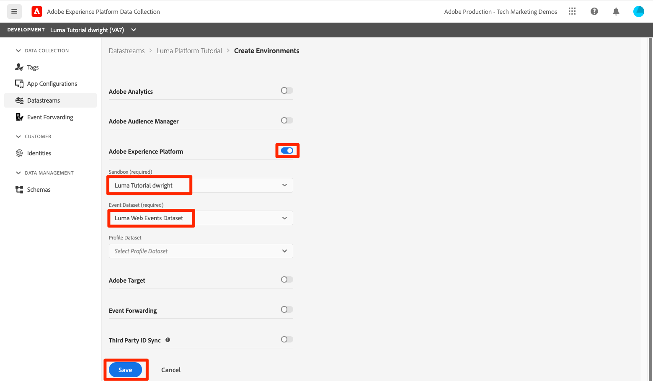Open the Event Dataset dropdown
The width and height of the screenshot is (653, 381).
pos(201,218)
